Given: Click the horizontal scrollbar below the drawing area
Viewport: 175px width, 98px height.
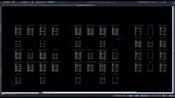Looking at the screenshot, I should coord(20,93).
